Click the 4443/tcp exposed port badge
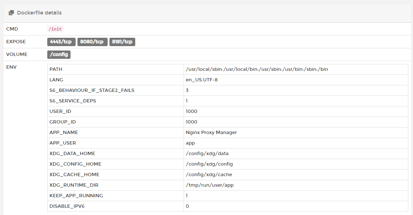The width and height of the screenshot is (413, 215). tap(61, 42)
